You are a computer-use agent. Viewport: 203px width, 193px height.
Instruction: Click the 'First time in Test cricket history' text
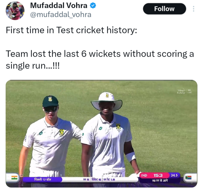tap(72, 30)
